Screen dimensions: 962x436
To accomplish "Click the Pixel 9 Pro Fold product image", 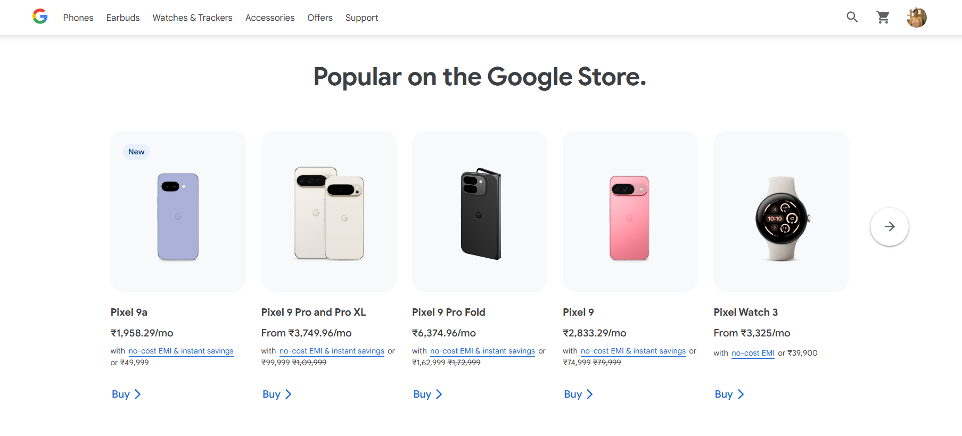I will point(479,211).
